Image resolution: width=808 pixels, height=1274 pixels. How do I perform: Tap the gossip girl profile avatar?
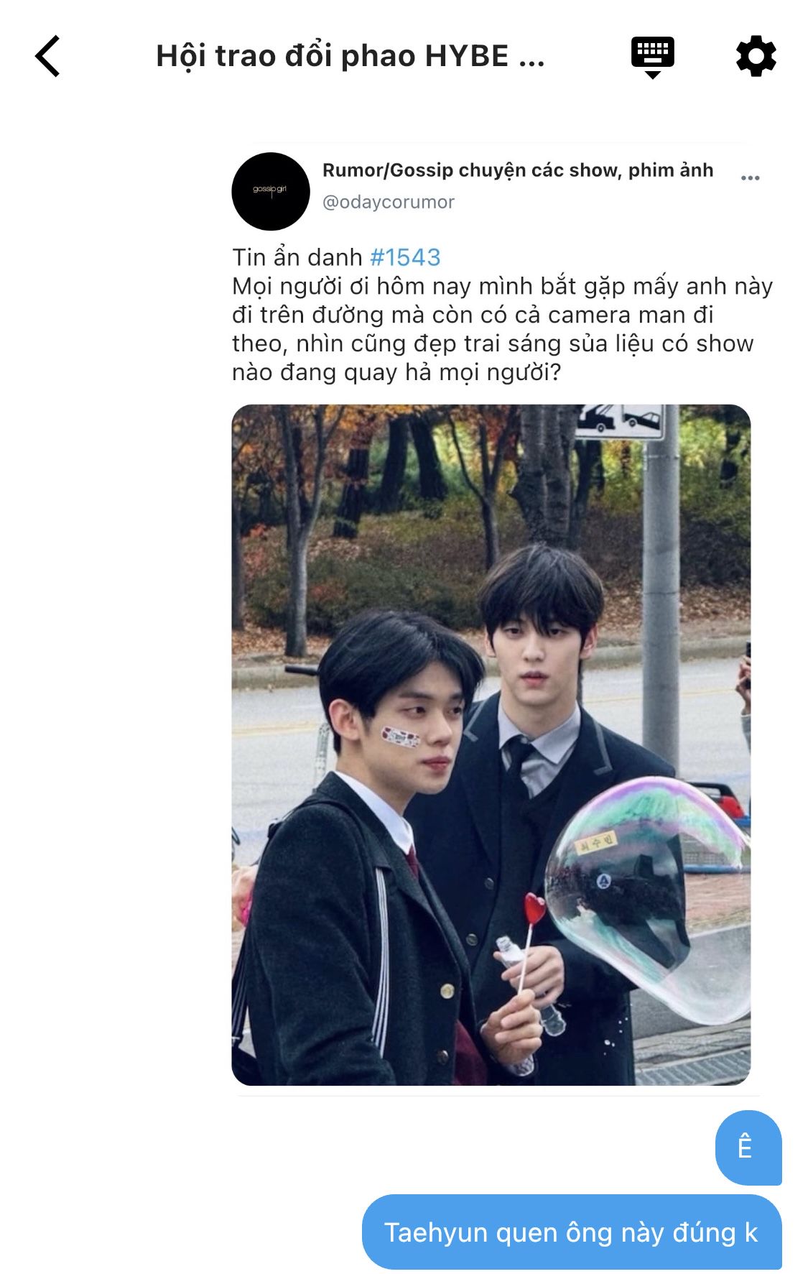[x=270, y=191]
